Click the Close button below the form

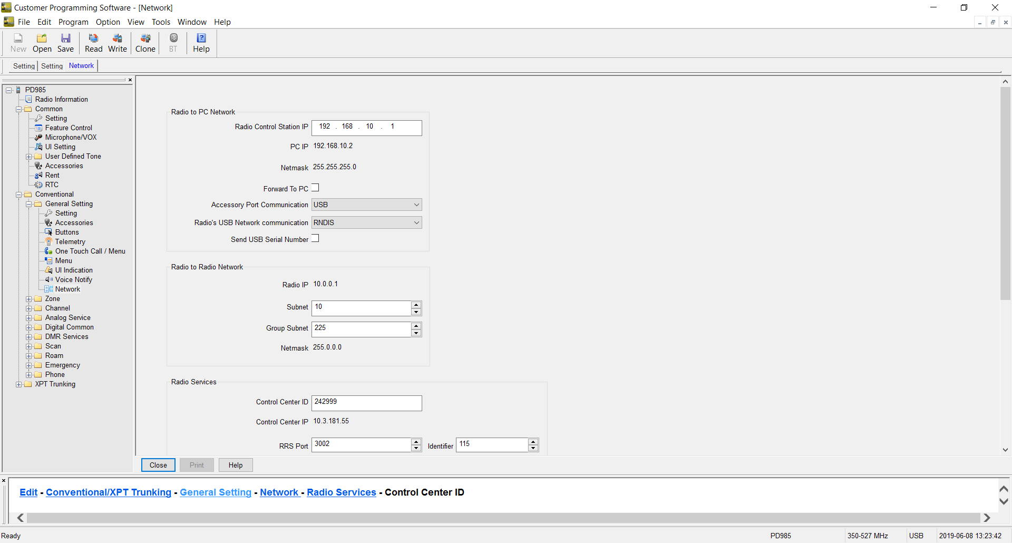[158, 465]
